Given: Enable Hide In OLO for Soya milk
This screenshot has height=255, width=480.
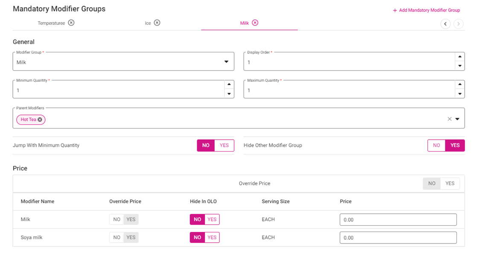Looking at the screenshot, I should 212,237.
